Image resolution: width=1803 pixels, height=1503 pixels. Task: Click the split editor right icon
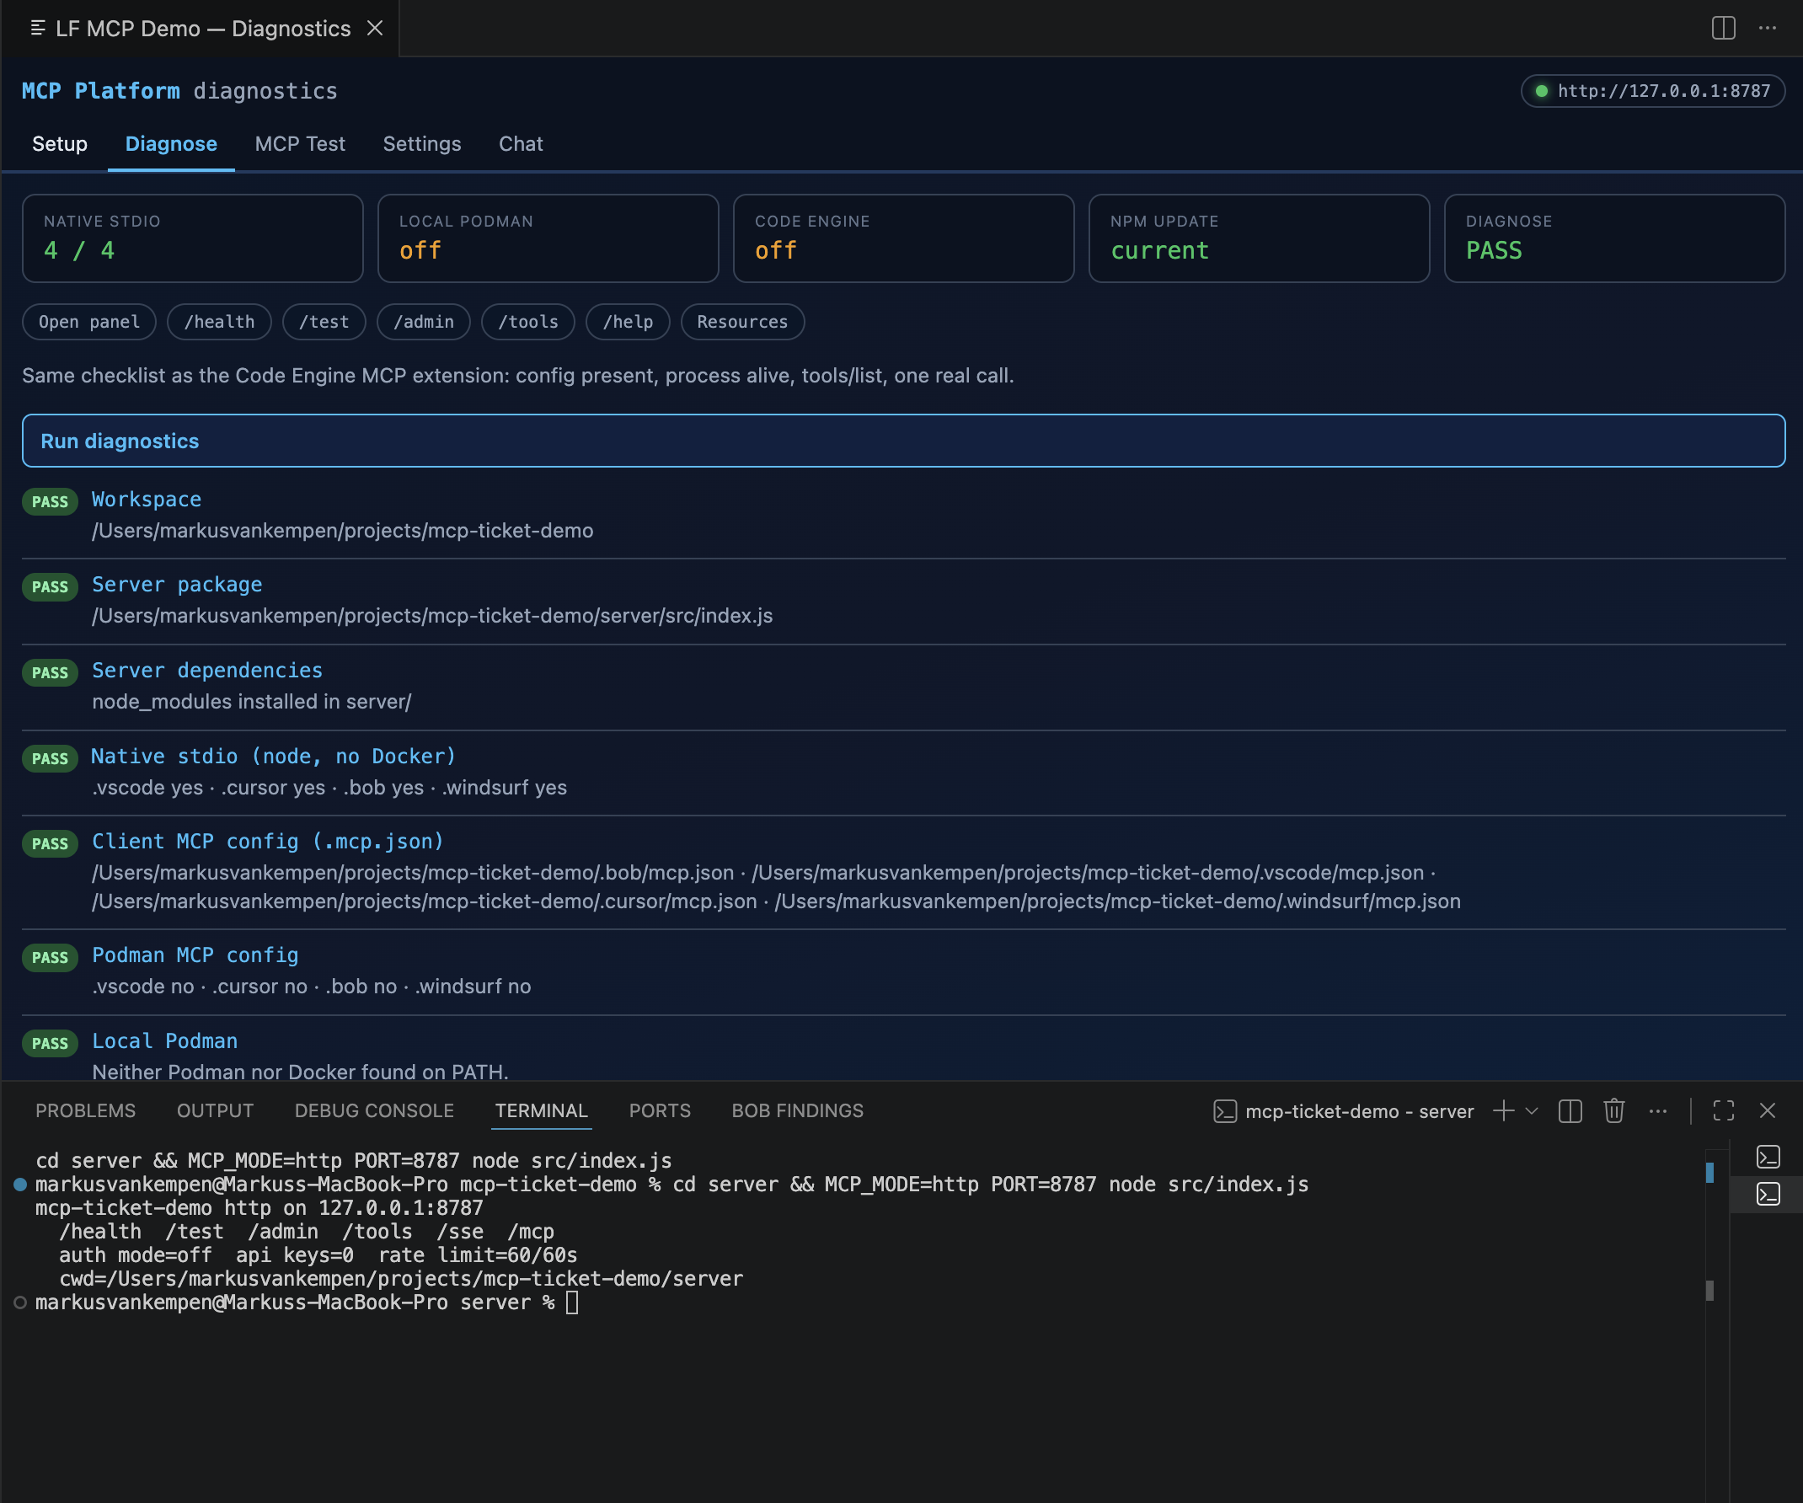tap(1723, 29)
